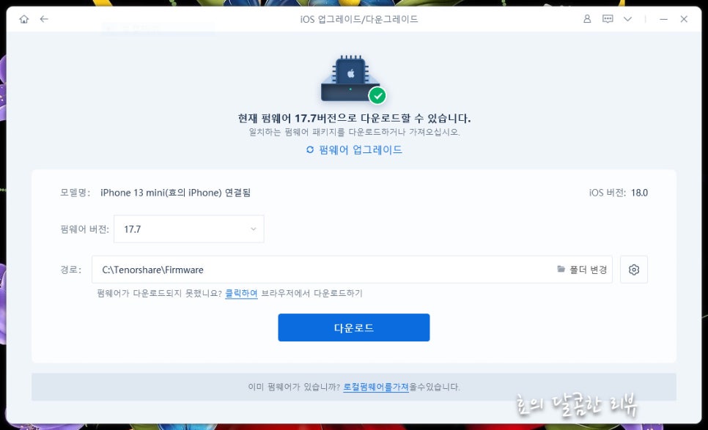
Task: Click the 펌웨어 업그레이드 link
Action: 354,149
